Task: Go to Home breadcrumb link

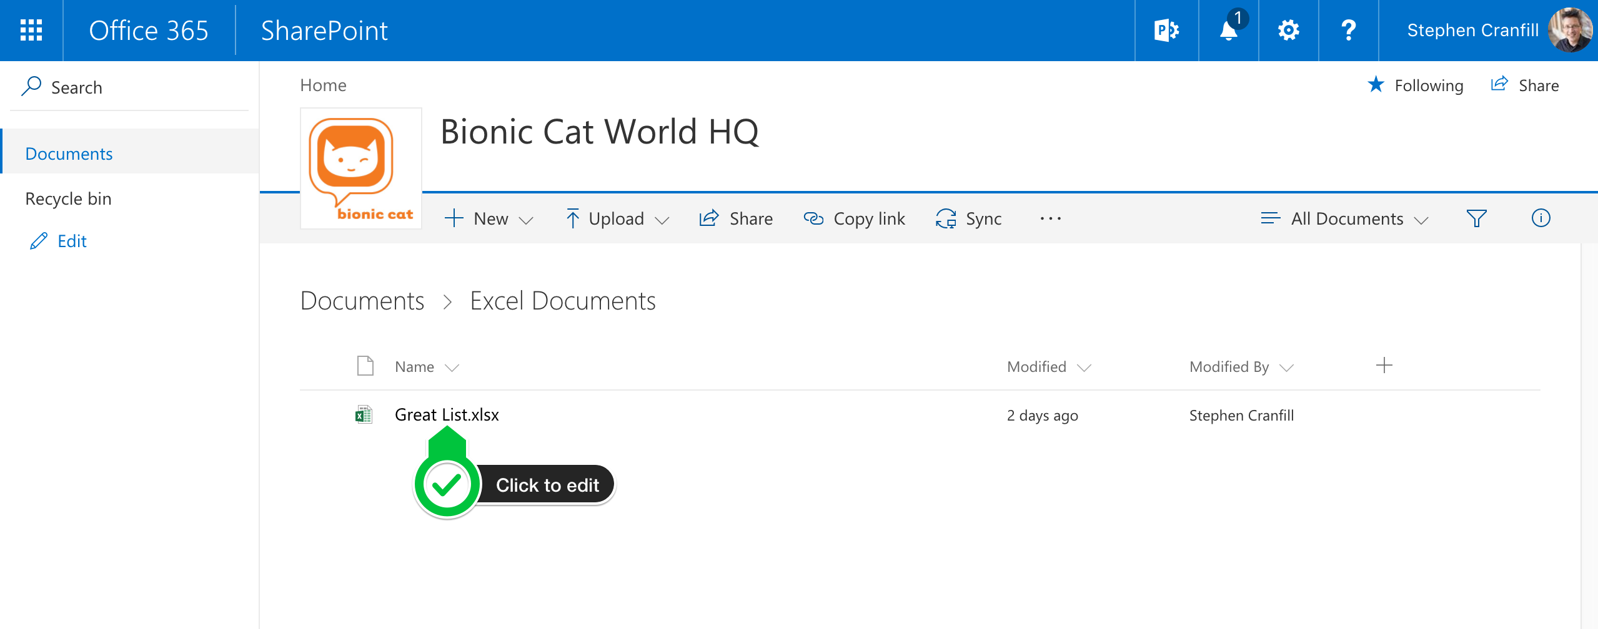Action: coord(323,85)
